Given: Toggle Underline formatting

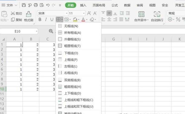Looking at the screenshot, I should tap(52, 19).
